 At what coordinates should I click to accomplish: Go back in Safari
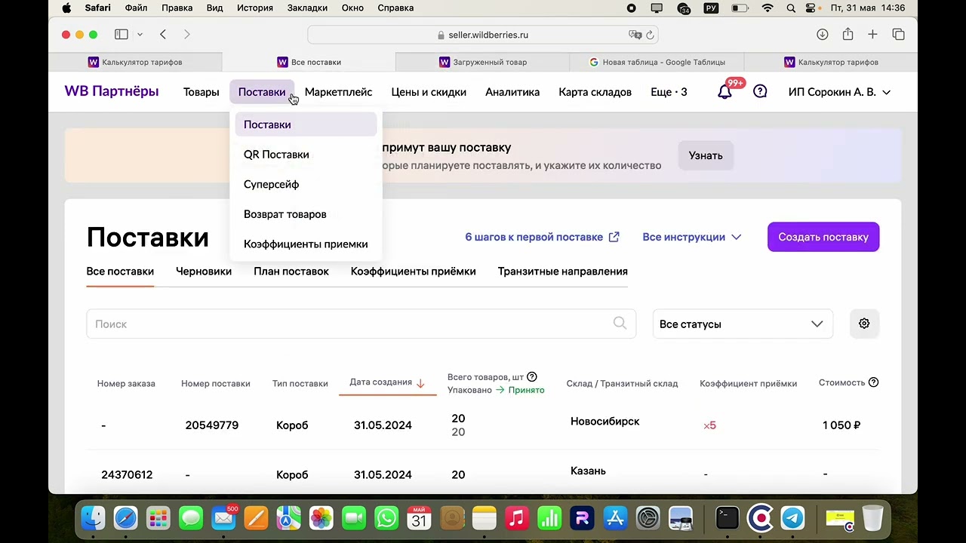coord(163,35)
